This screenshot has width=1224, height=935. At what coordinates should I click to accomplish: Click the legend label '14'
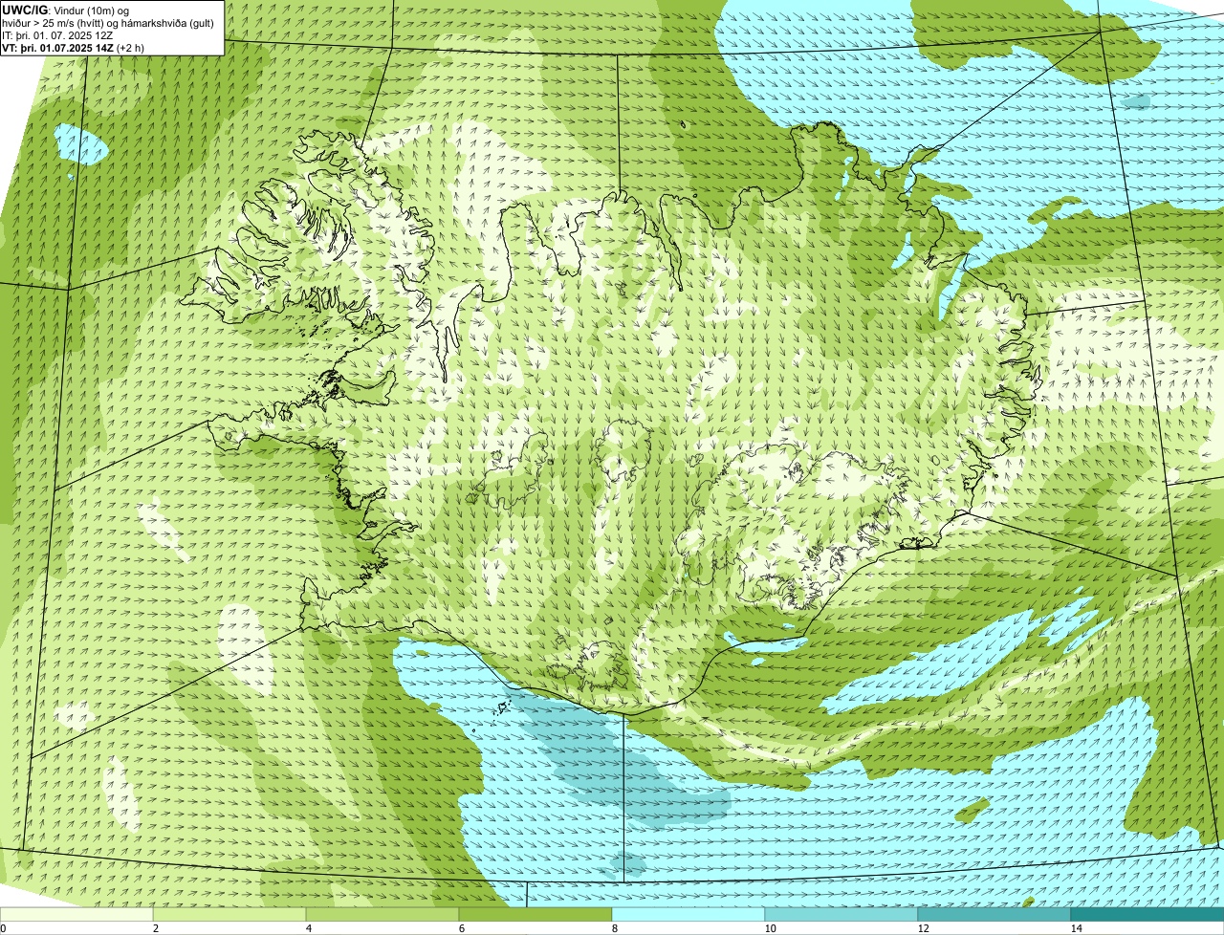pos(1076,928)
